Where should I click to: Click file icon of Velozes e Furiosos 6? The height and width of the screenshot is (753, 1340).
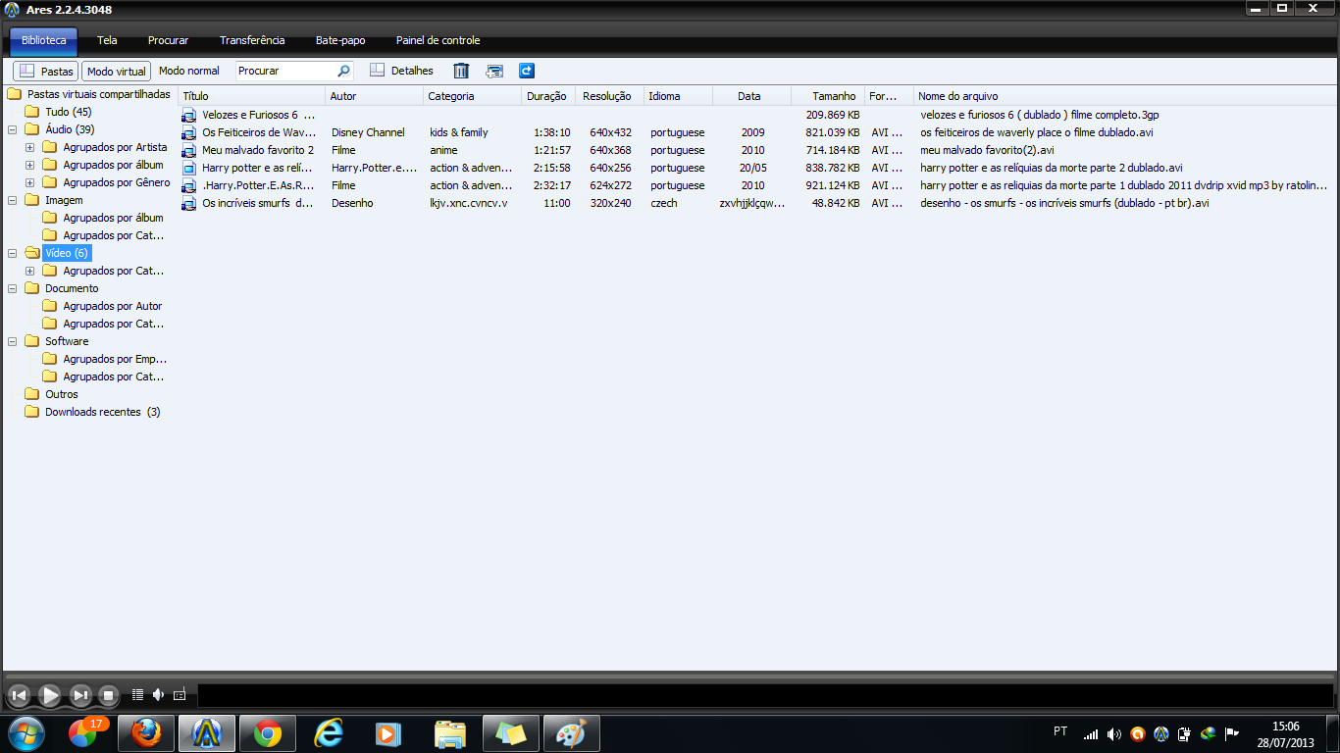[189, 115]
